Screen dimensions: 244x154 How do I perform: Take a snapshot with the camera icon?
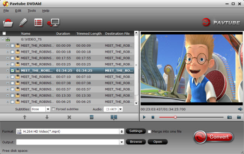click(x=229, y=117)
